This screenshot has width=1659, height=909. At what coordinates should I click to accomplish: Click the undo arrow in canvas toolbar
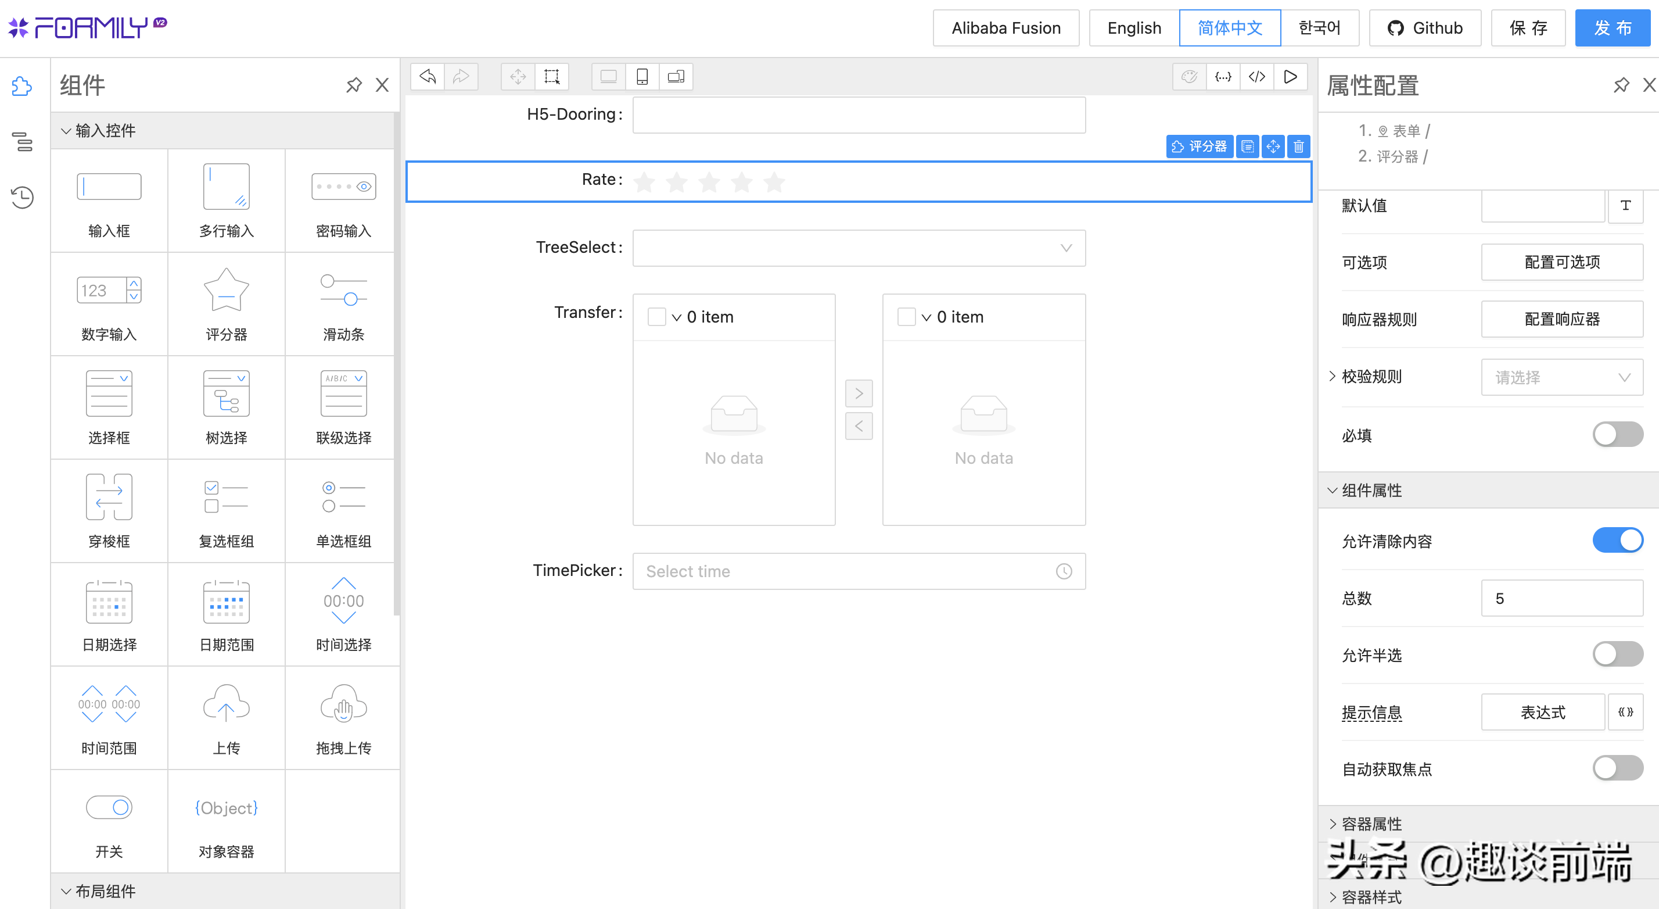pos(428,77)
